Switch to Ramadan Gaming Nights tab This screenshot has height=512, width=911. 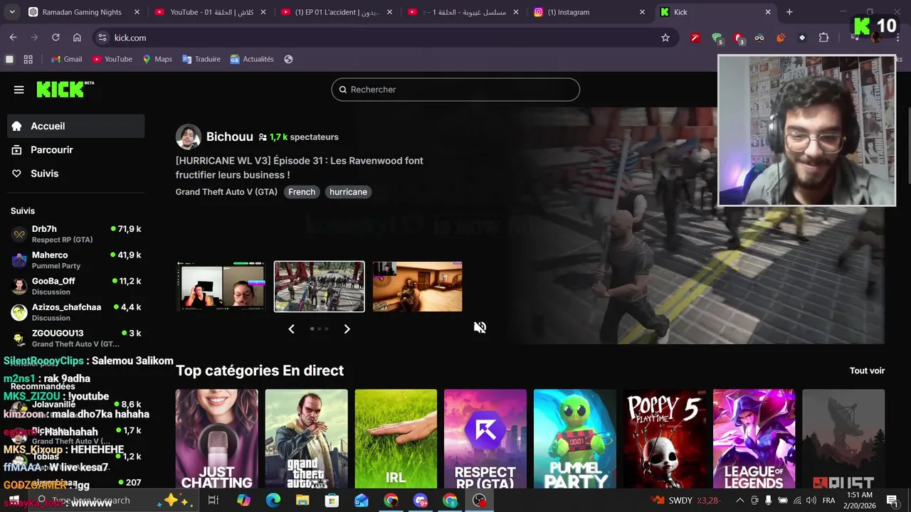(82, 12)
